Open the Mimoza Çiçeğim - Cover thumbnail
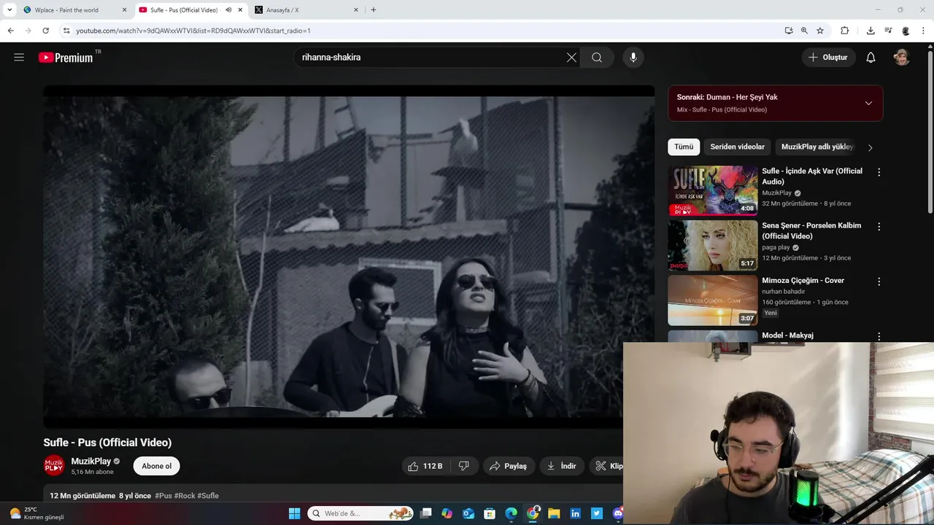The image size is (934, 525). (x=712, y=300)
